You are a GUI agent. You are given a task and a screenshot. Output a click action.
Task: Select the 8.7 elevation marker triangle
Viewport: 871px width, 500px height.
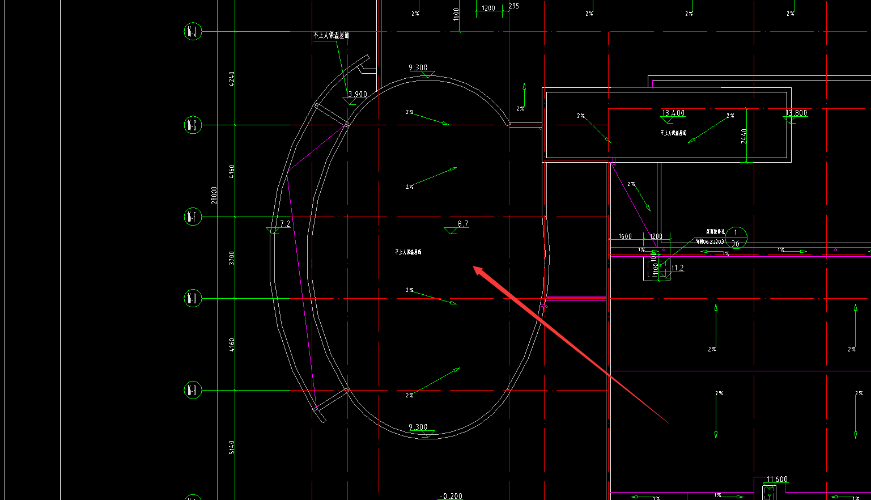click(451, 231)
